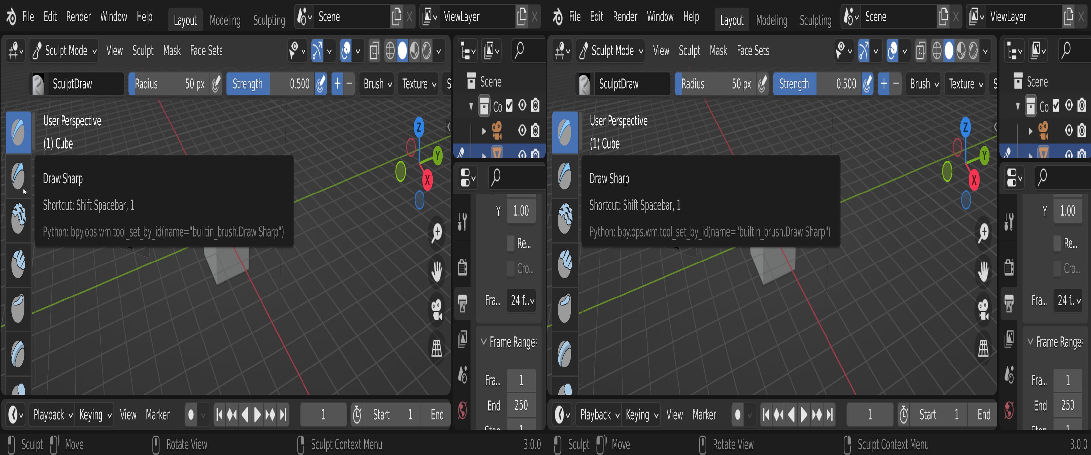Switch perspective/orthographic grid icon in right window
Image resolution: width=1091 pixels, height=455 pixels.
(x=984, y=348)
